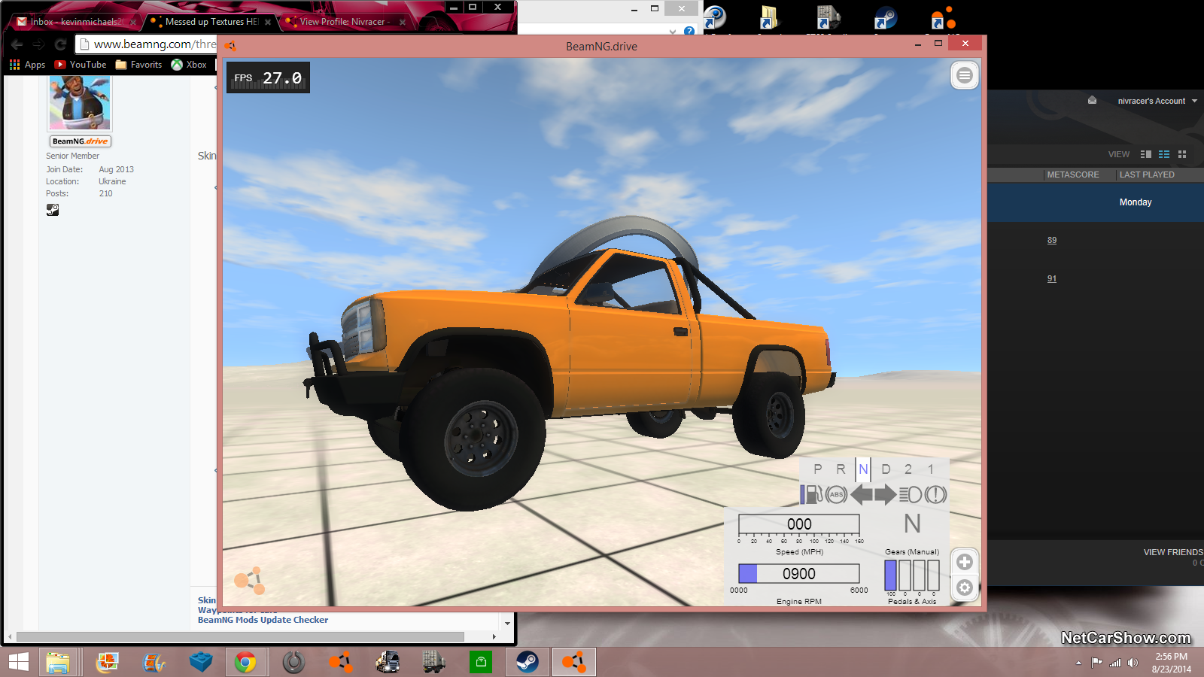This screenshot has height=677, width=1204.
Task: Open the Favorits bookmark folder
Action: click(139, 65)
